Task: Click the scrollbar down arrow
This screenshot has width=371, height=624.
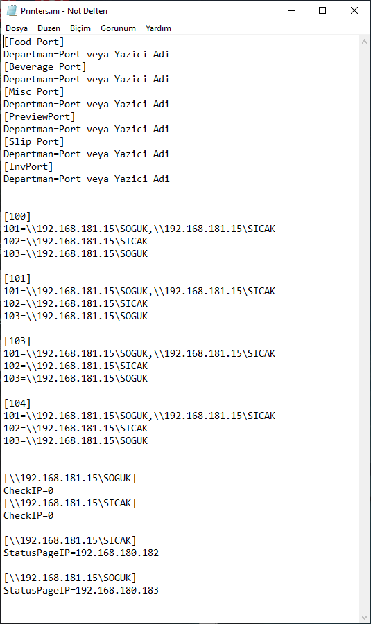Action: pyautogui.click(x=364, y=617)
